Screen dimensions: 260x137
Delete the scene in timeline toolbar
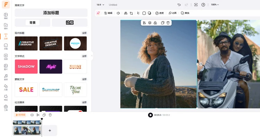(50, 115)
